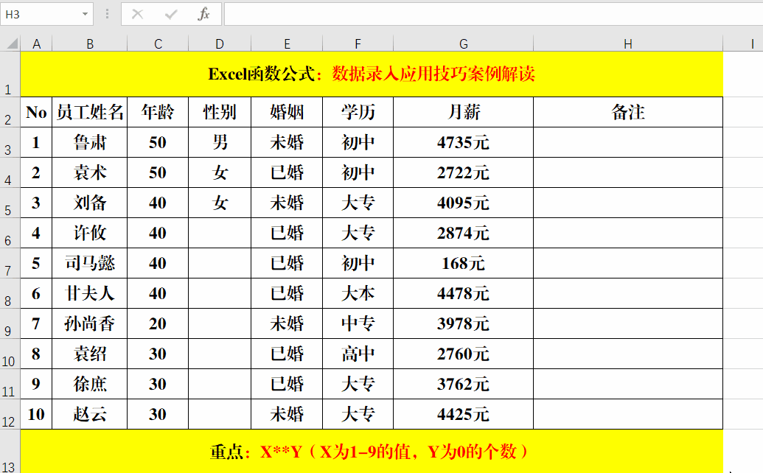Click the 中专 education cell
The width and height of the screenshot is (763, 473).
tap(358, 323)
